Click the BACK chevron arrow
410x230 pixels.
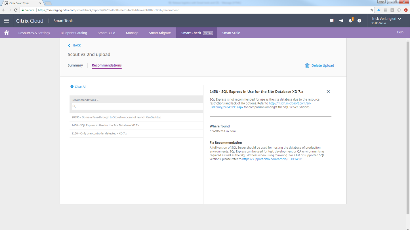tap(69, 45)
